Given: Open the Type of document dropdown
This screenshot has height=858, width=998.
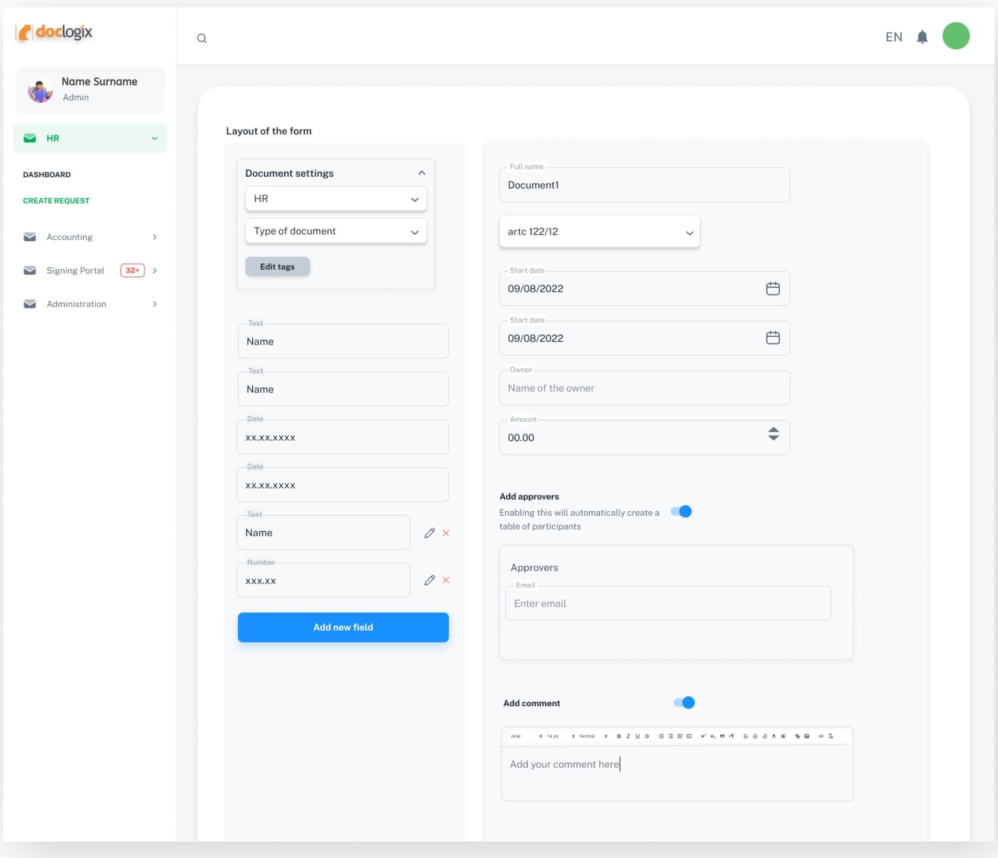Looking at the screenshot, I should 335,231.
